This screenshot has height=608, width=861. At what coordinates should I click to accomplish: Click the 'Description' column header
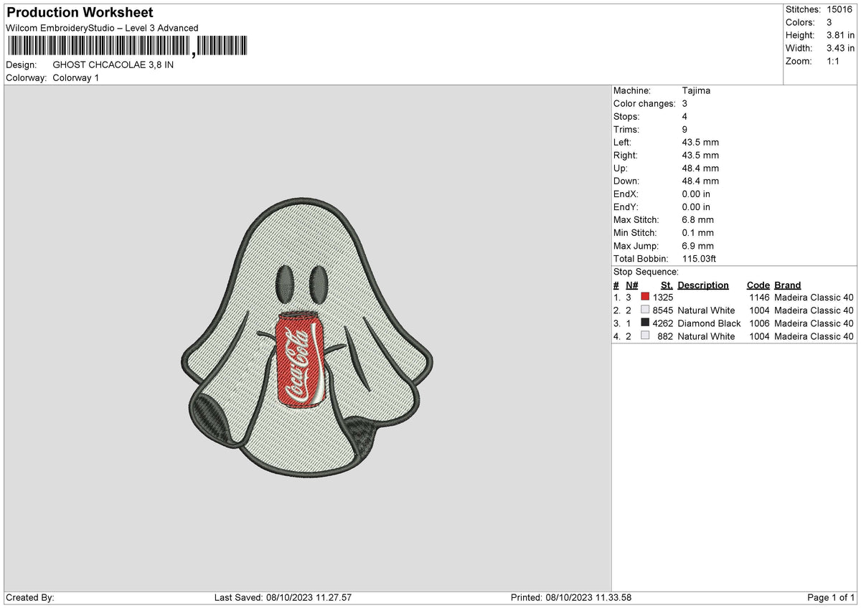[x=703, y=285]
